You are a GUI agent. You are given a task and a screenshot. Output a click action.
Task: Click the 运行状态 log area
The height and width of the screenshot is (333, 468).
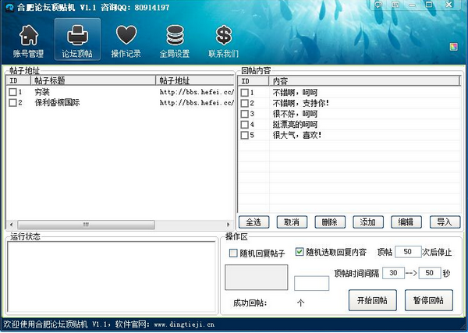click(x=112, y=277)
